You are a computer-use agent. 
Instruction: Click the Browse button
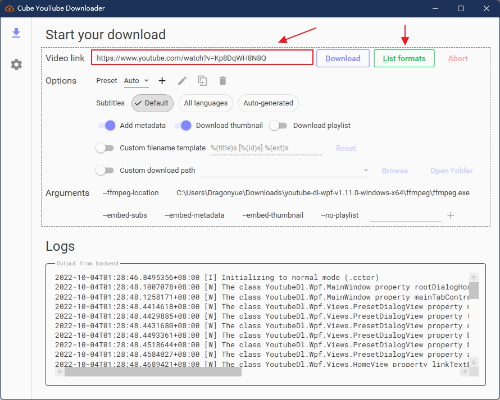point(395,171)
